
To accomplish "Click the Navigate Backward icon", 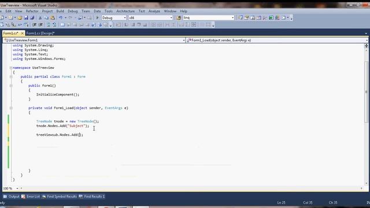I will point(80,18).
